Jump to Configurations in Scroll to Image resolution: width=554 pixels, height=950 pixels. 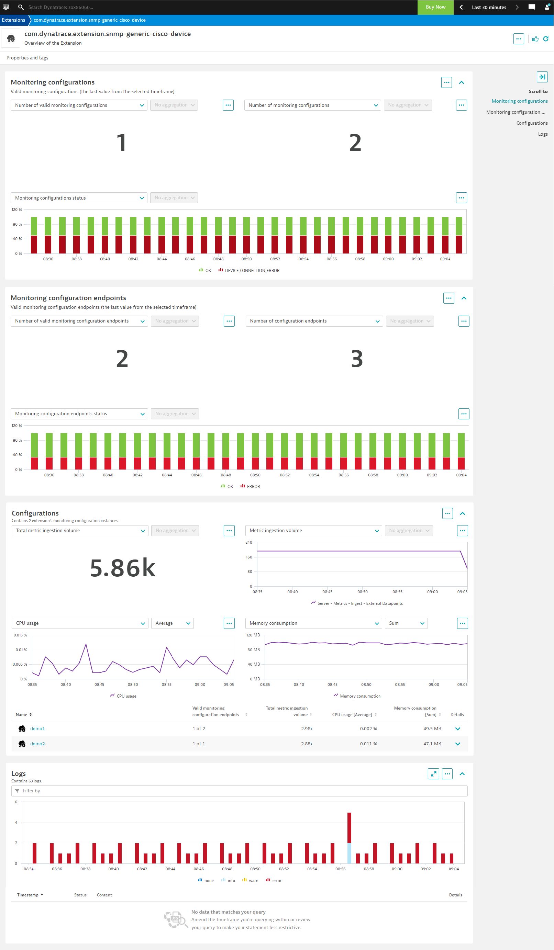(532, 123)
